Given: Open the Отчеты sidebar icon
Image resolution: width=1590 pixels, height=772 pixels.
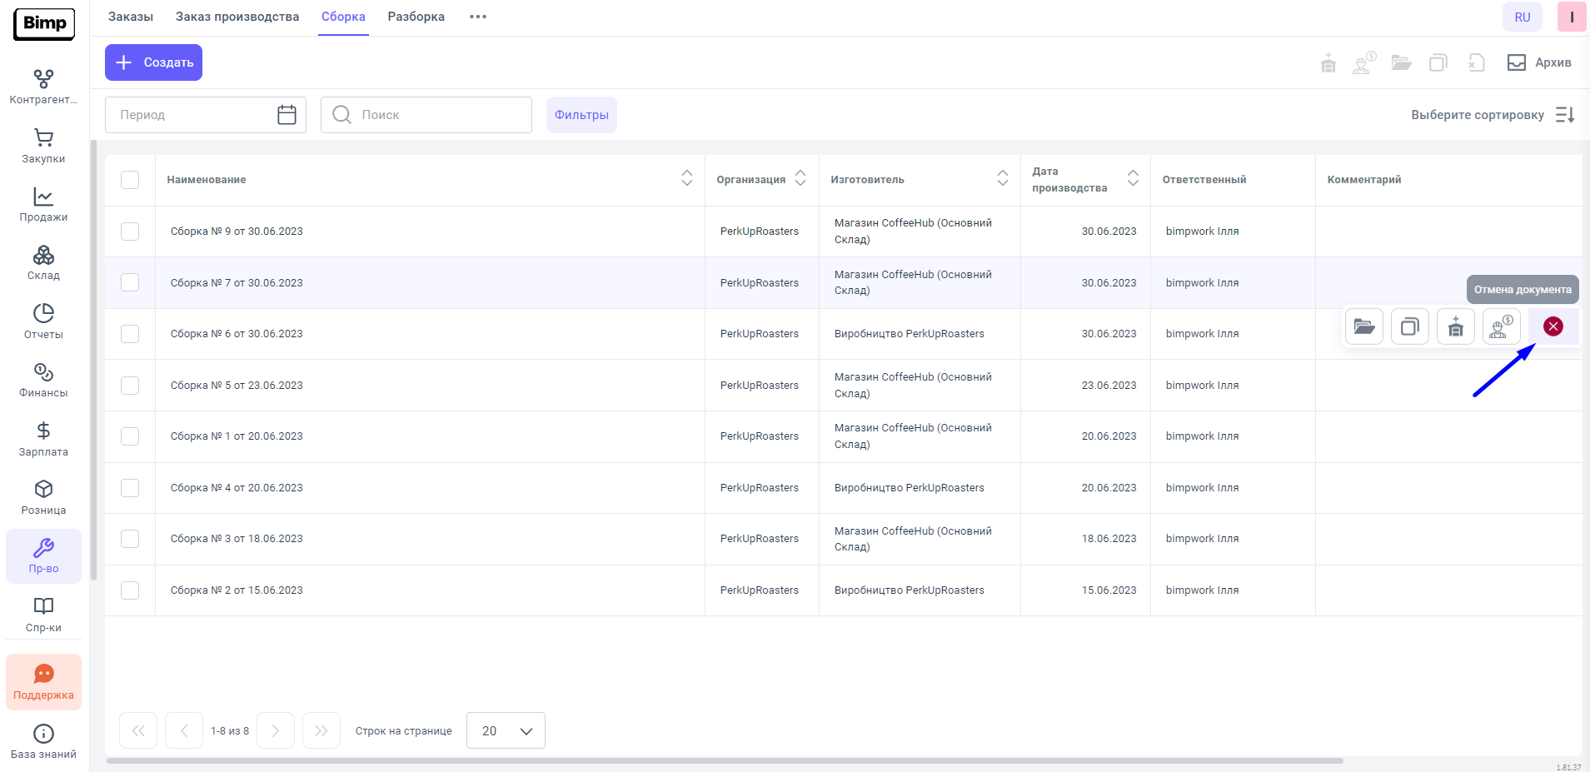Looking at the screenshot, I should coord(43,321).
